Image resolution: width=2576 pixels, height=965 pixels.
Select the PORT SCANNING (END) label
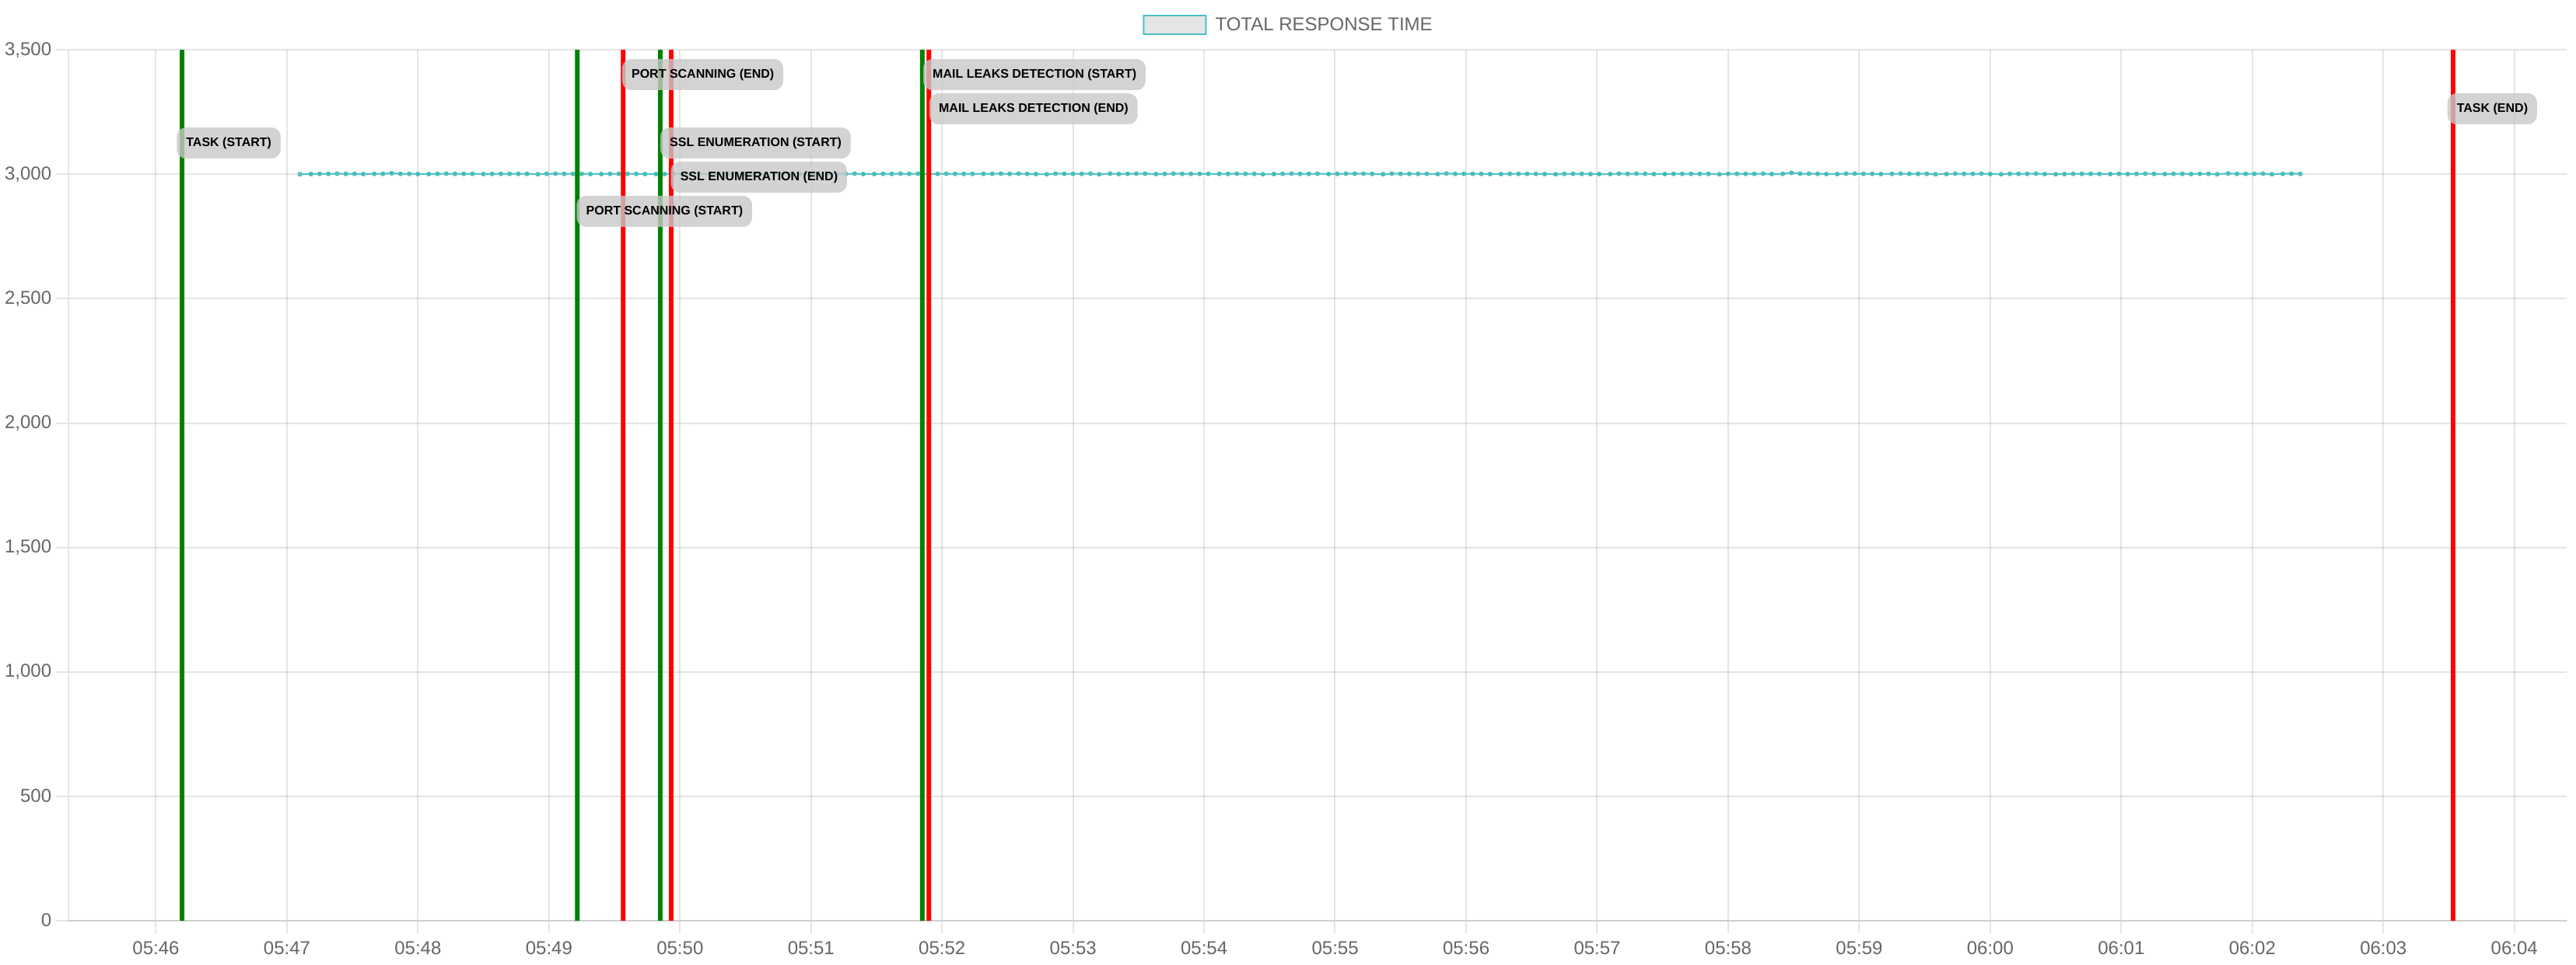click(702, 74)
